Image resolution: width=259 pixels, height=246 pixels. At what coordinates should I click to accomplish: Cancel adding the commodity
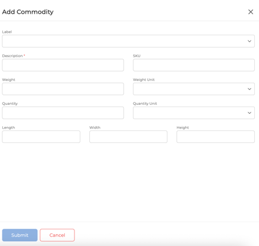click(57, 235)
